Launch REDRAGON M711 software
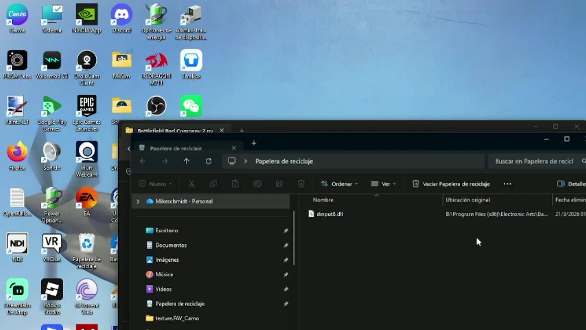 click(156, 67)
